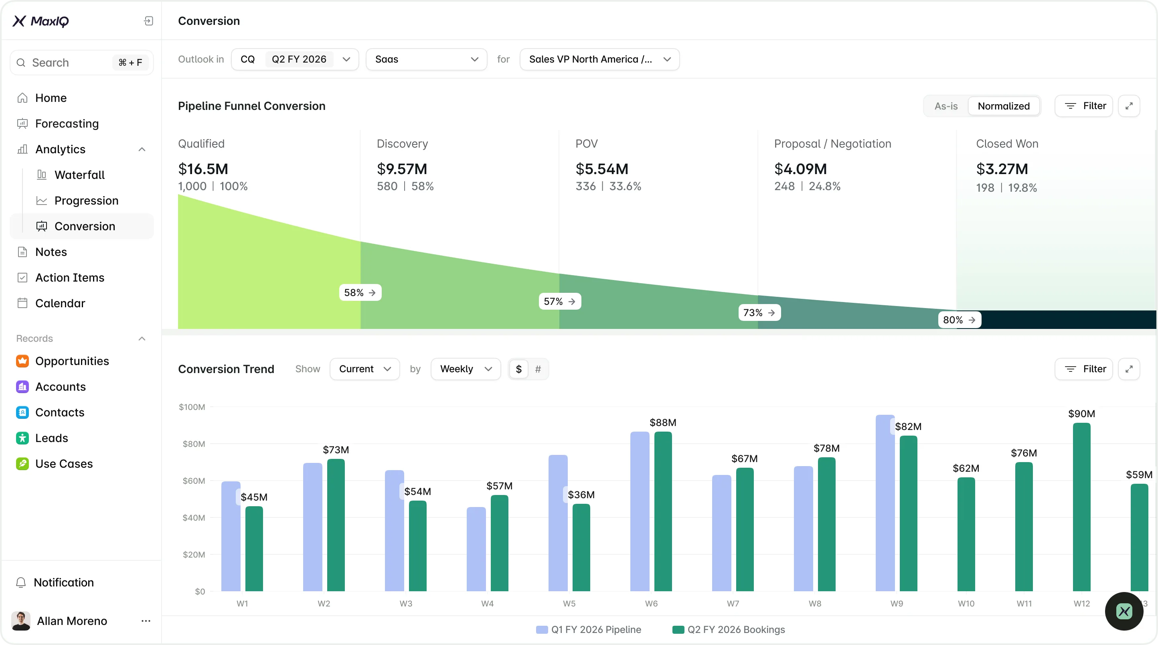1158x645 pixels.
Task: Click into the Search field
Action: pos(81,63)
